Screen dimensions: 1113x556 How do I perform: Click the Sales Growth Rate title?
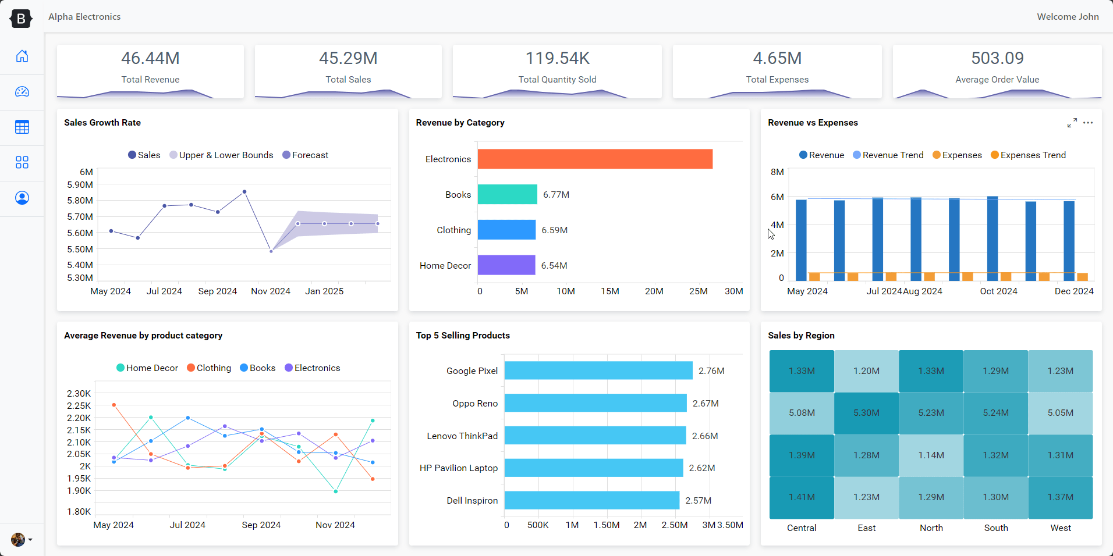[x=102, y=123]
